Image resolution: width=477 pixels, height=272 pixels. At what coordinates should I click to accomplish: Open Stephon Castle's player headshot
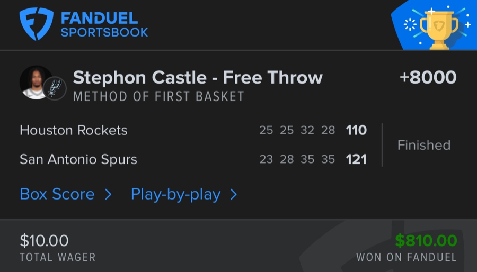pos(35,83)
